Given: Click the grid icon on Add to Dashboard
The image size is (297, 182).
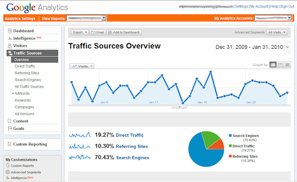Looking at the screenshot, I should click(110, 33).
